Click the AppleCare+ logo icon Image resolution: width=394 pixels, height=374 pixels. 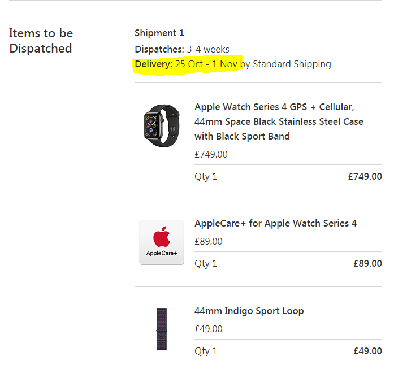[x=162, y=242]
